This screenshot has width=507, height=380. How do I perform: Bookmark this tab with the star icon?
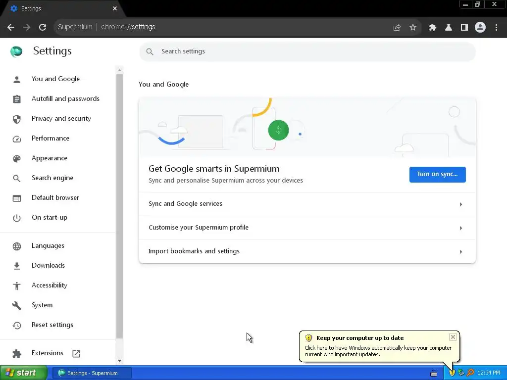[413, 28]
